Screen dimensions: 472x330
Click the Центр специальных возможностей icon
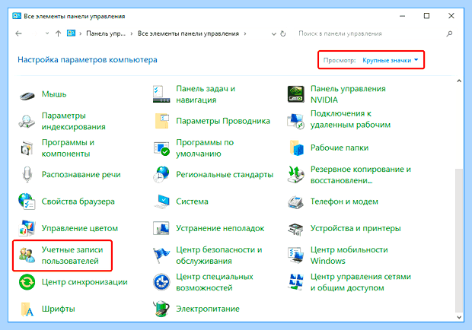coord(161,282)
